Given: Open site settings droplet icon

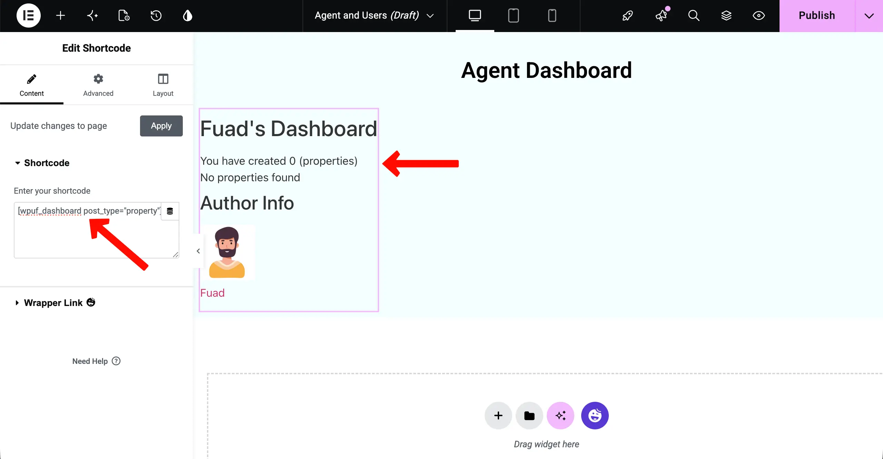Looking at the screenshot, I should [x=188, y=16].
